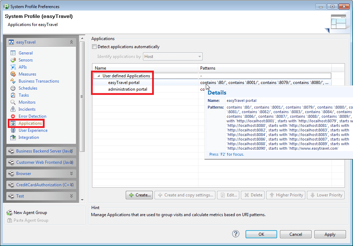
Task: Open the Identify applications by dropdown
Action: tap(173, 57)
